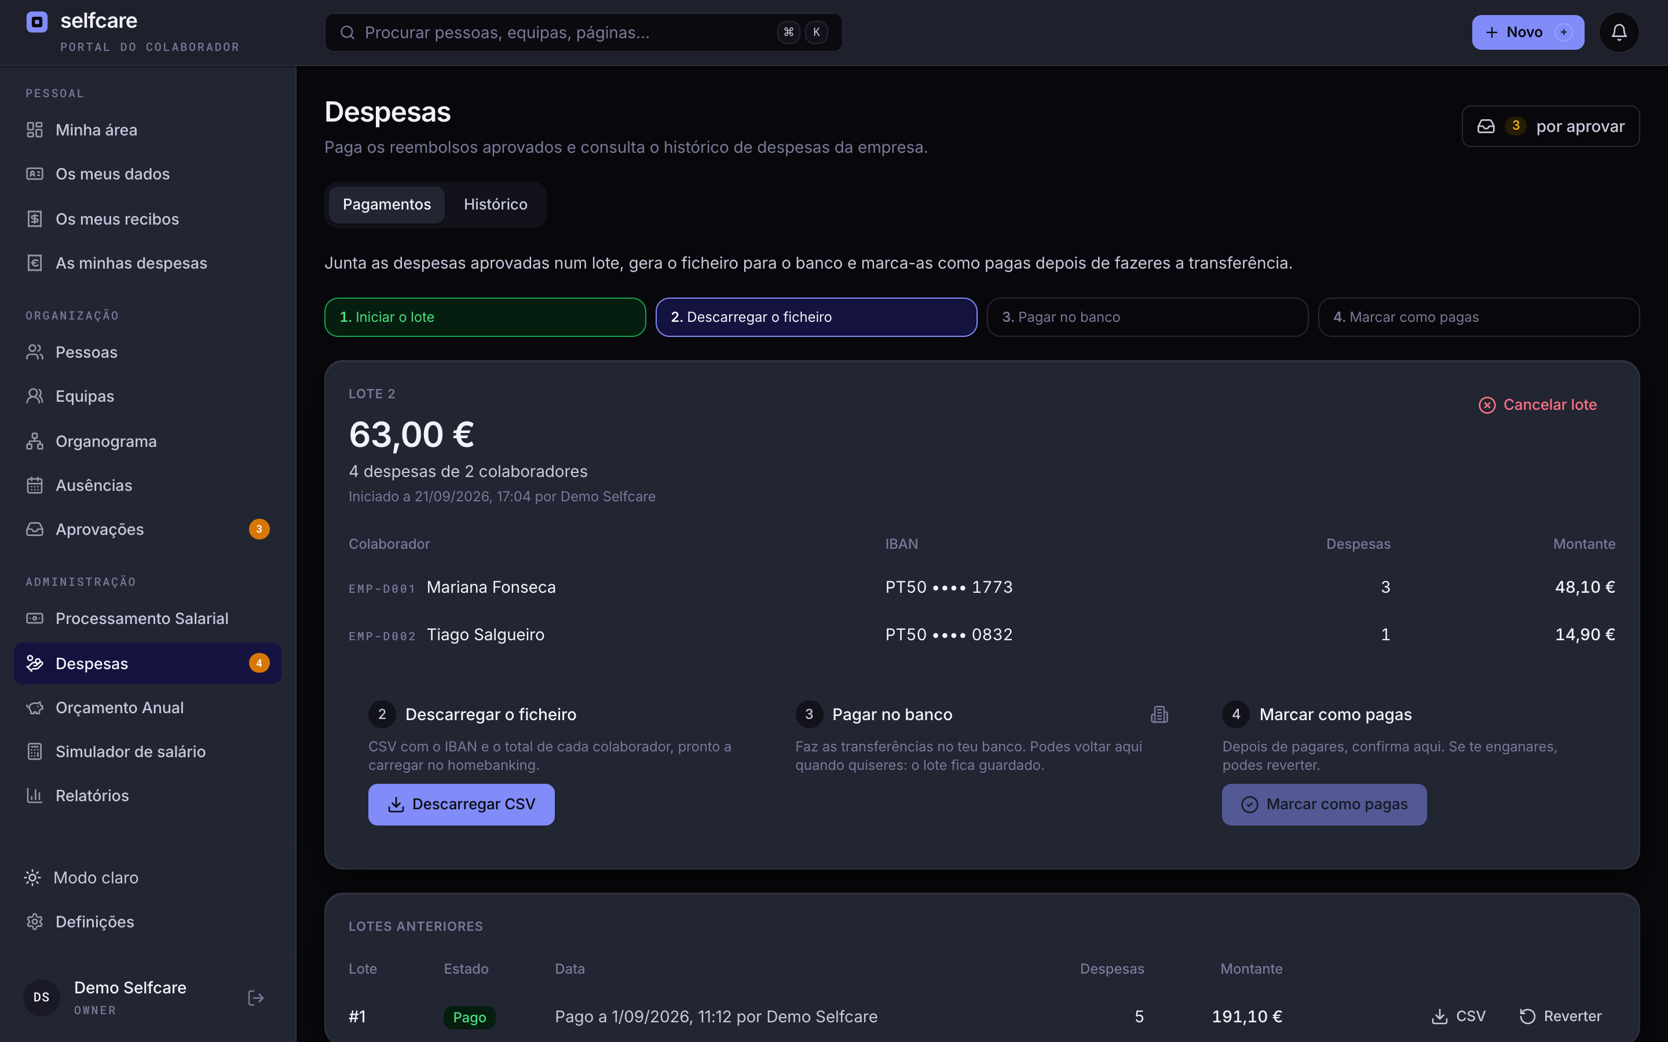Viewport: 1668px width, 1042px height.
Task: Download CSV for previous batch #1
Action: 1458,1016
